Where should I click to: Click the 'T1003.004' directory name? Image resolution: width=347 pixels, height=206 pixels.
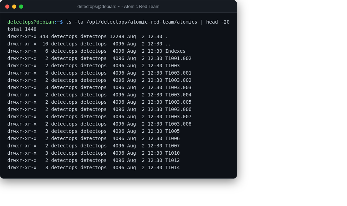tap(178, 95)
